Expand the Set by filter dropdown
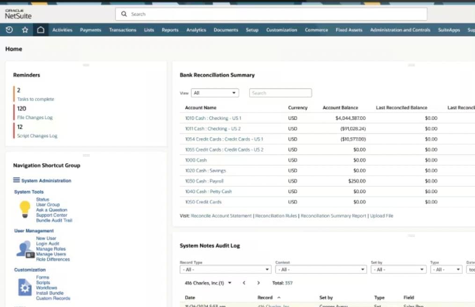This screenshot has width=475, height=307. [x=398, y=270]
